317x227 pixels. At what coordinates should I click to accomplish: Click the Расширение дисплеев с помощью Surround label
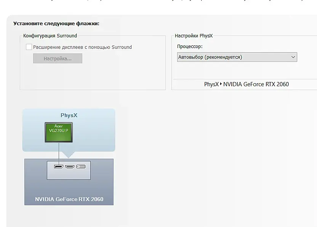[82, 47]
